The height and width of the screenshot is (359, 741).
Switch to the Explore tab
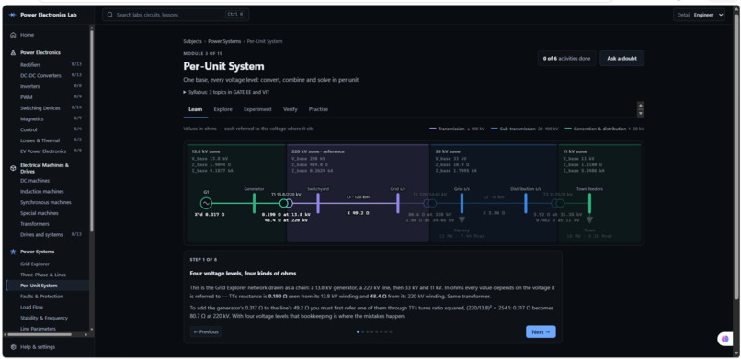222,109
